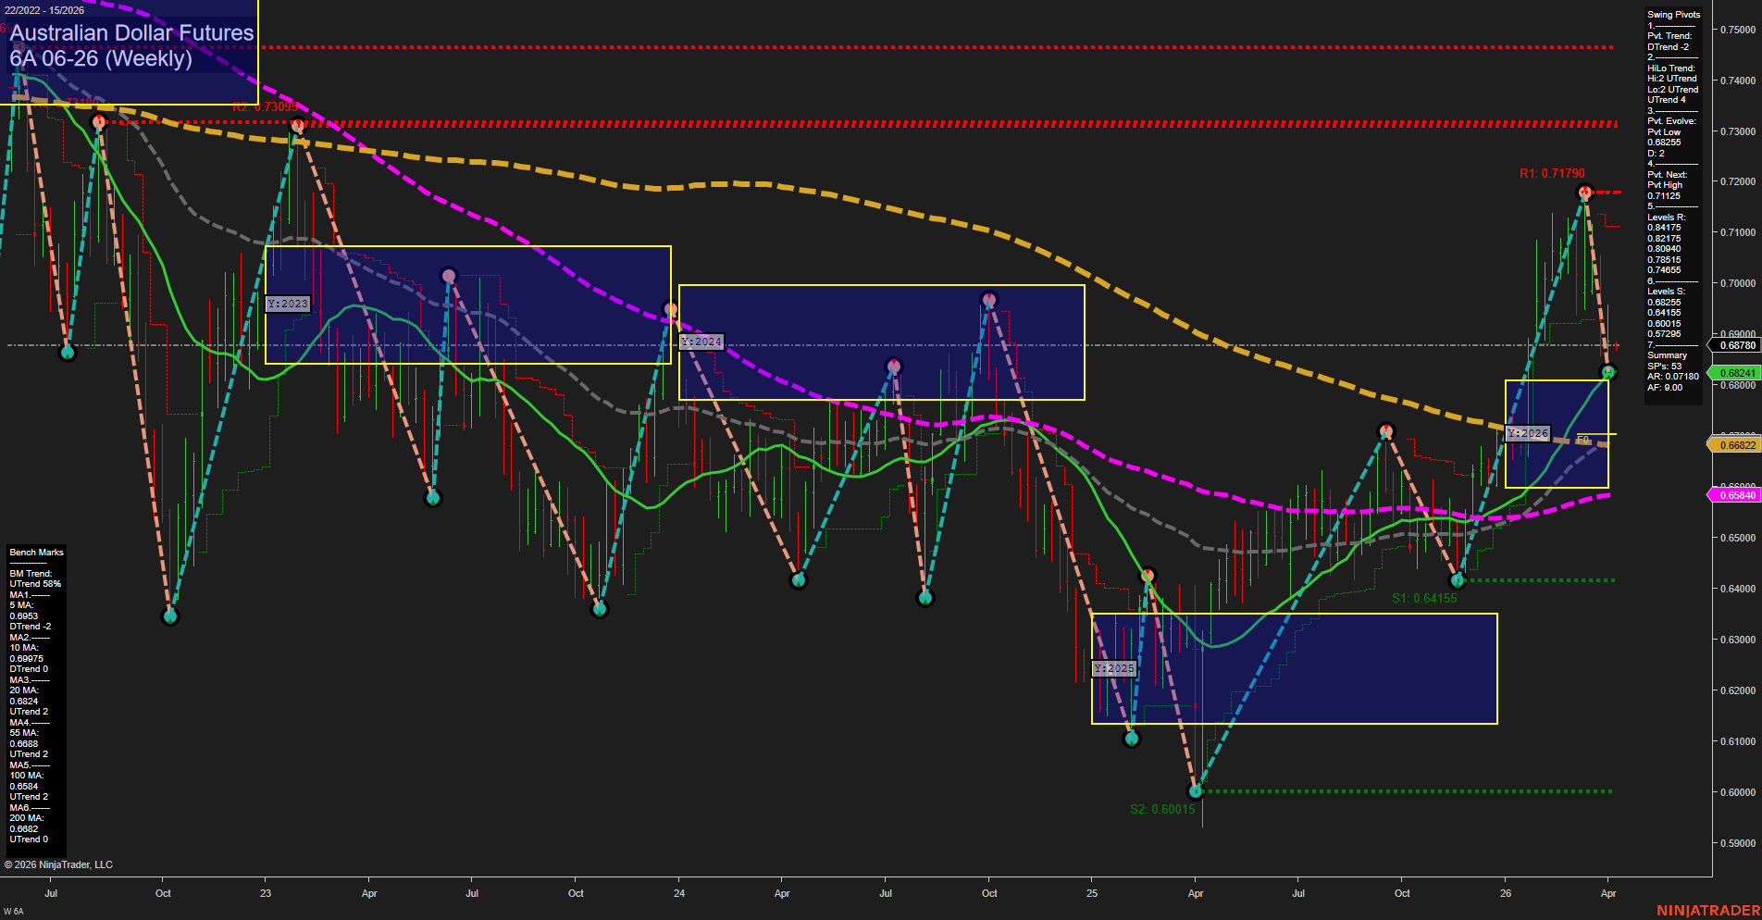
Task: Click the pink swing pivot dot inside Y:2023 box
Action: click(x=448, y=274)
